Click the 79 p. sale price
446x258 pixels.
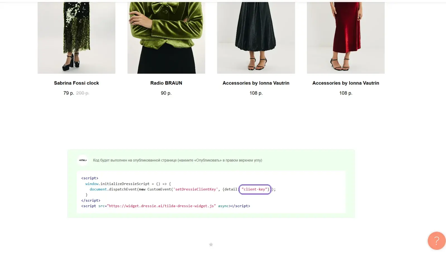click(x=69, y=93)
